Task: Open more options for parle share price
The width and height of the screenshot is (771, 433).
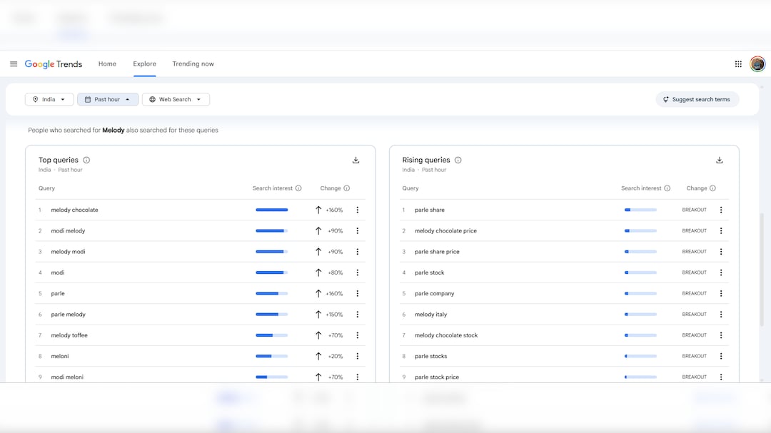Action: (721, 252)
